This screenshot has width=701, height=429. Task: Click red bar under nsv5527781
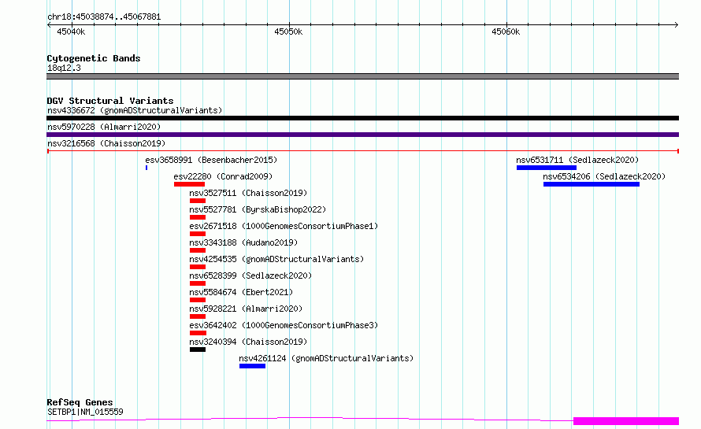click(x=198, y=217)
